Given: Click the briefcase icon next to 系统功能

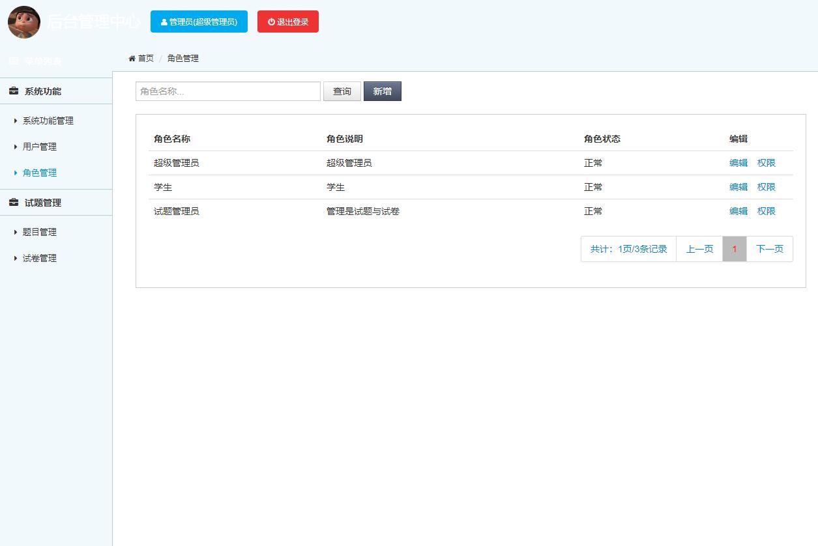Looking at the screenshot, I should click(x=13, y=91).
